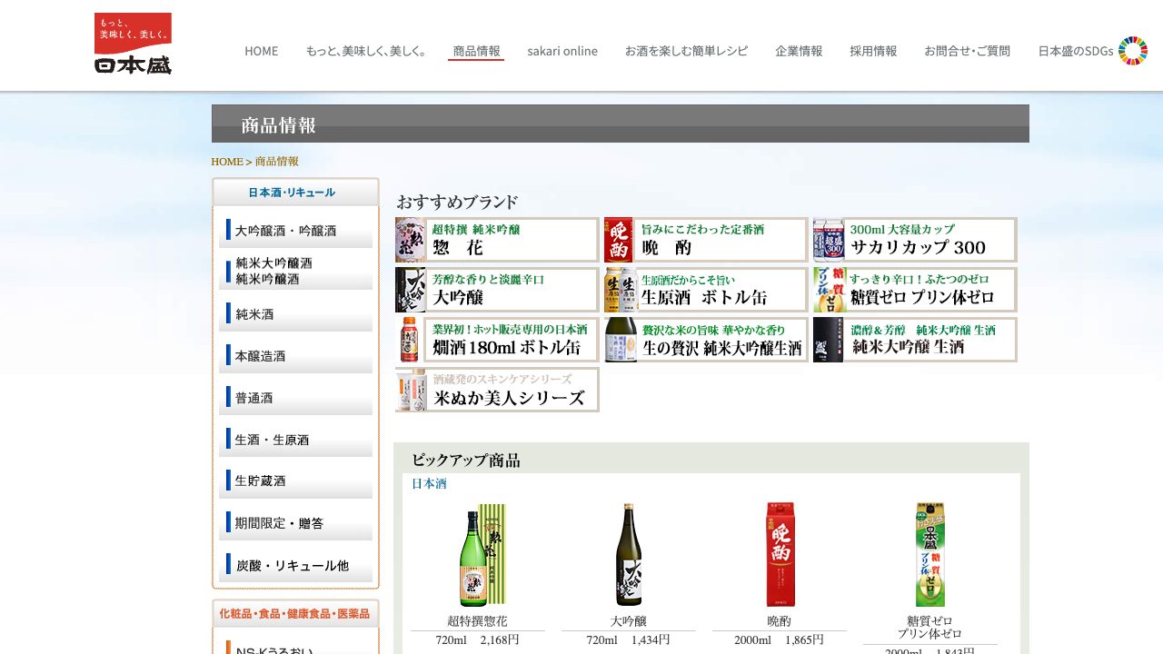The width and height of the screenshot is (1163, 654).
Task: Open 企業情報 in the navigation
Action: 799,51
